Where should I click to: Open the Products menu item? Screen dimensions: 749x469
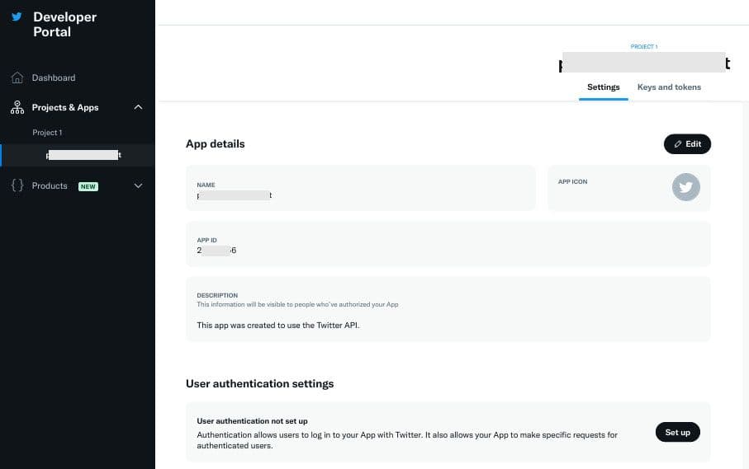click(x=50, y=186)
